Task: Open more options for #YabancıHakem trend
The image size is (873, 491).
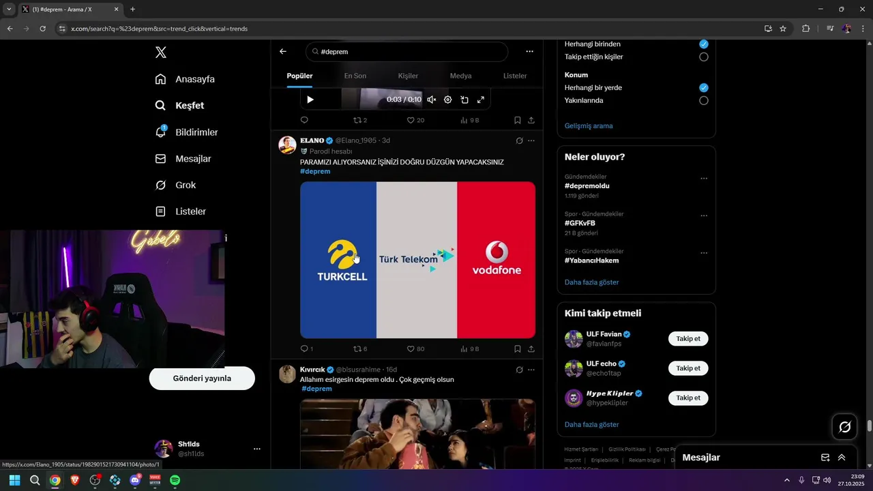Action: (704, 253)
